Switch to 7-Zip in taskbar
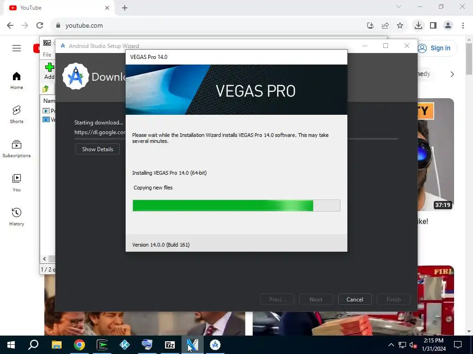The image size is (473, 354). pos(170,345)
